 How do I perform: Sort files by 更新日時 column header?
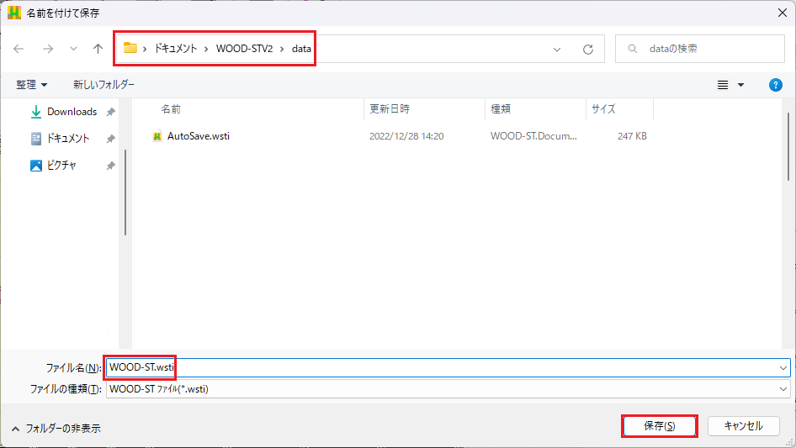(390, 109)
